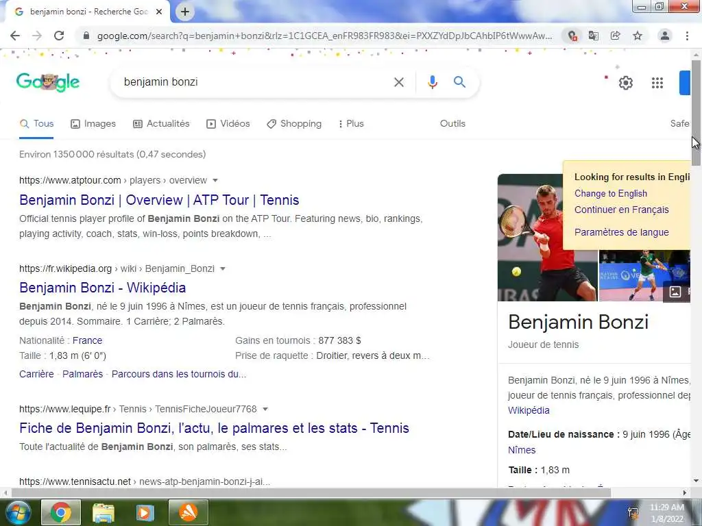Select the Tous results tab
This screenshot has height=526, width=702.
[x=37, y=124]
